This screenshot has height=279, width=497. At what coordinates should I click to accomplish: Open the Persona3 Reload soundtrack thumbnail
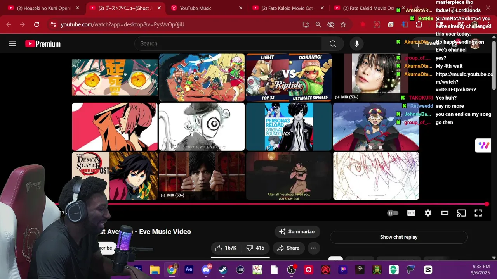(289, 127)
